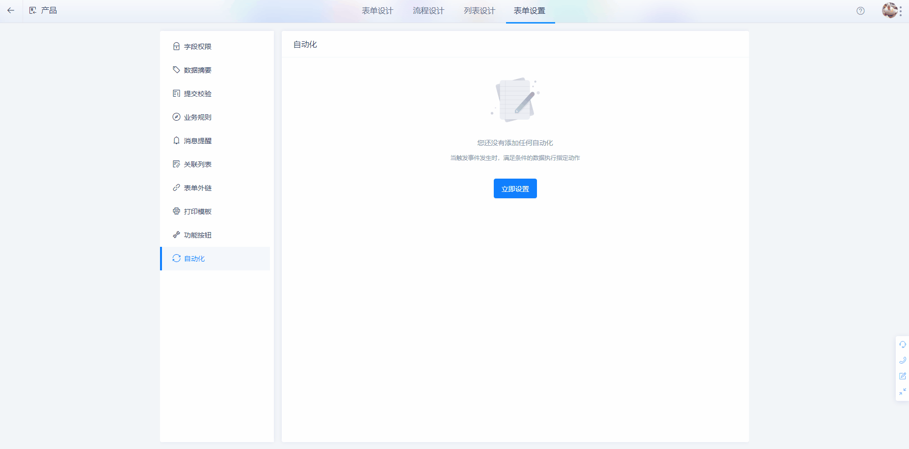Switch to the 列表设计 tab

pos(480,11)
